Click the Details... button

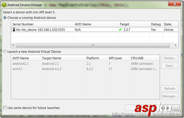[x=170, y=58]
